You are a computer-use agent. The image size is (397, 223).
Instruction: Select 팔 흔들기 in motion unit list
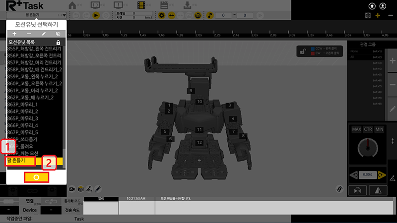tap(20, 161)
